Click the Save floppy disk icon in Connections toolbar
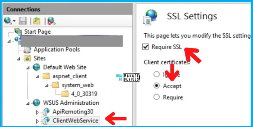 pyautogui.click(x=23, y=21)
